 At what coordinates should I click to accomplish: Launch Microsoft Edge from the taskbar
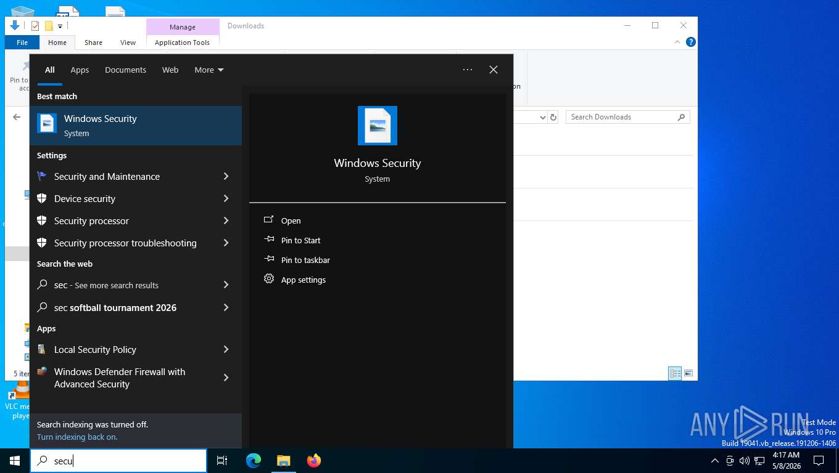point(254,461)
